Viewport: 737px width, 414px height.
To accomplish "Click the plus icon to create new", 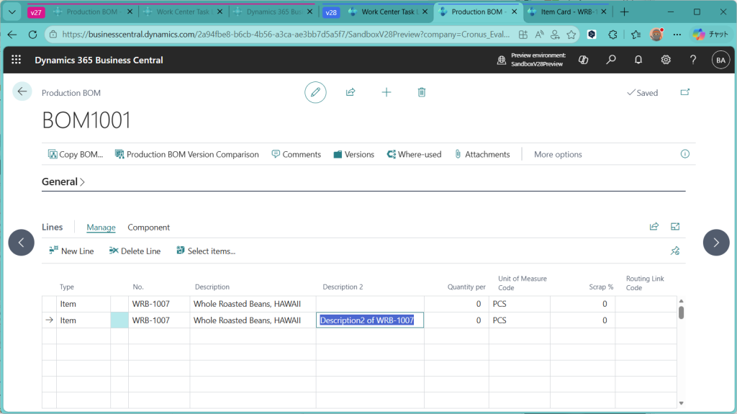I will [x=386, y=92].
